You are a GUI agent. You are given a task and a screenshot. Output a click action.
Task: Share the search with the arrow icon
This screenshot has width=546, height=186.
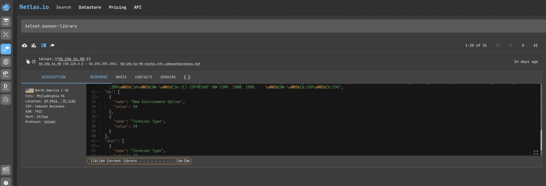click(x=52, y=45)
